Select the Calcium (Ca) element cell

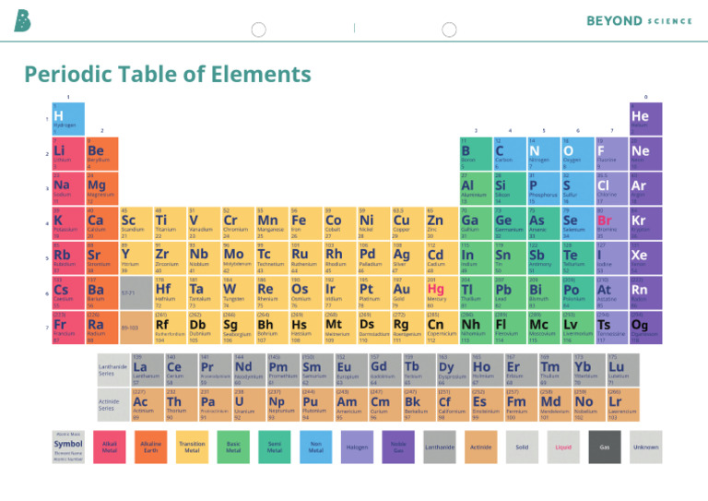[x=102, y=223]
